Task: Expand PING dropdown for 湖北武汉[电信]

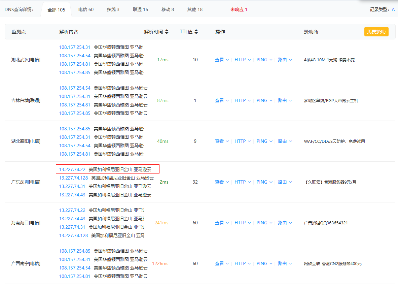Action: coord(264,60)
